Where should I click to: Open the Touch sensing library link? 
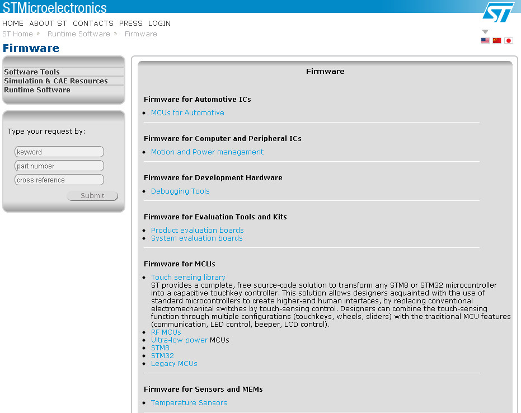click(188, 277)
